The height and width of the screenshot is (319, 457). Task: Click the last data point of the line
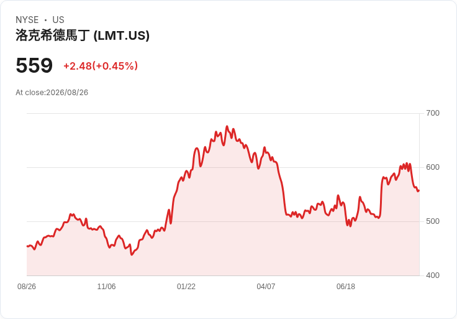[x=419, y=191]
